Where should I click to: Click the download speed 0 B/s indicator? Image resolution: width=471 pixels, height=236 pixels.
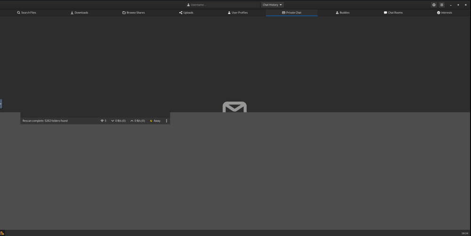click(118, 121)
